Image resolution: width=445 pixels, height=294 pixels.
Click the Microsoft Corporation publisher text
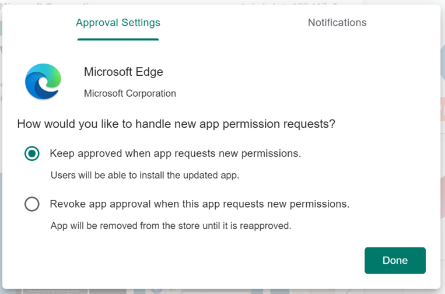[x=130, y=93]
